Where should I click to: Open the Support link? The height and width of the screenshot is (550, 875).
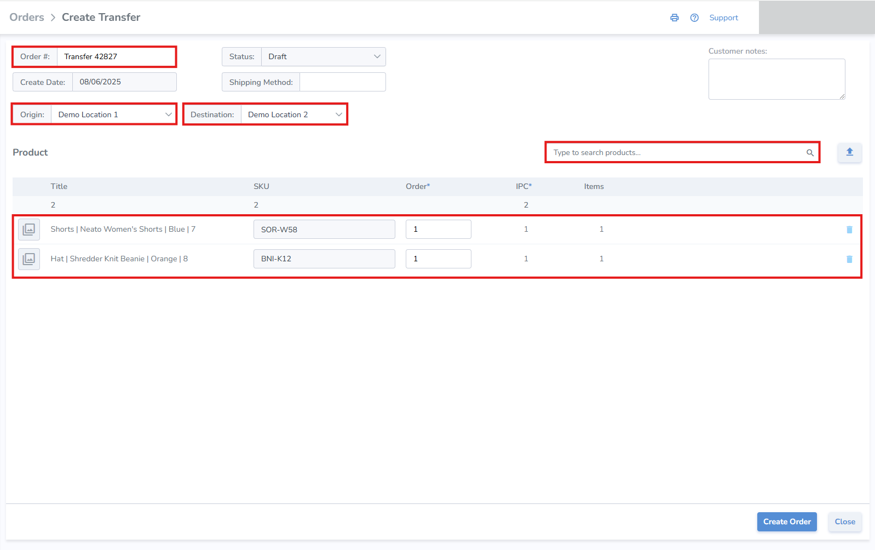[x=723, y=18]
